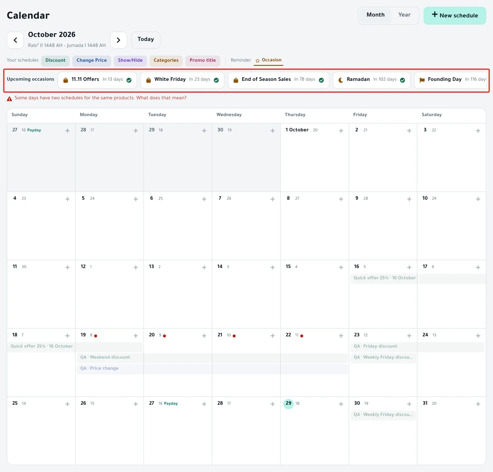Select the Occasion reminder tab
The image size is (493, 472).
(x=268, y=60)
